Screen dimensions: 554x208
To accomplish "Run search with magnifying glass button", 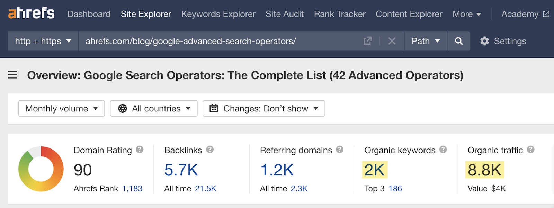I will click(x=459, y=41).
